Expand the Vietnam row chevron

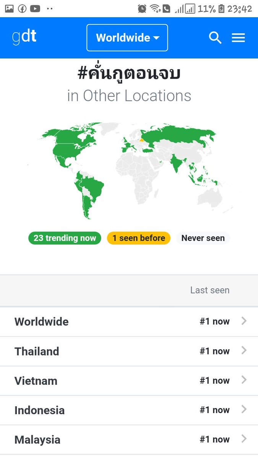coord(244,380)
